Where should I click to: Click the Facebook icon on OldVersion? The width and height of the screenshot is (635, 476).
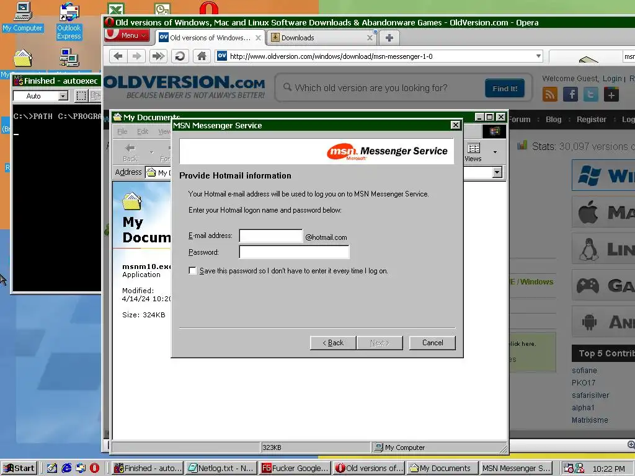[571, 95]
